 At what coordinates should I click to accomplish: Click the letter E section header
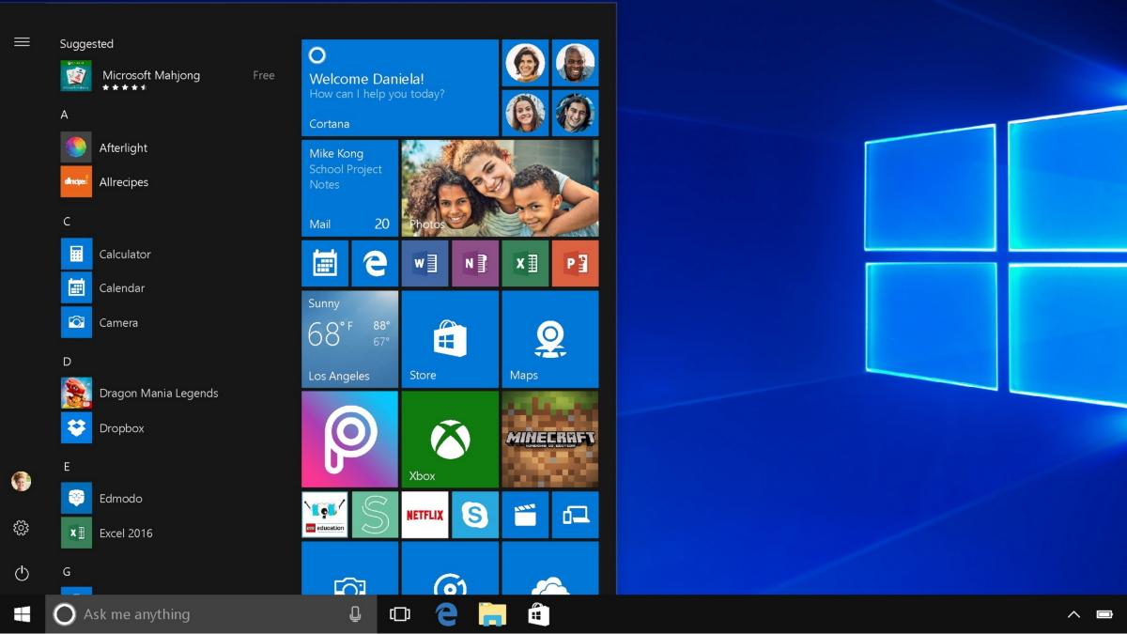pos(67,467)
